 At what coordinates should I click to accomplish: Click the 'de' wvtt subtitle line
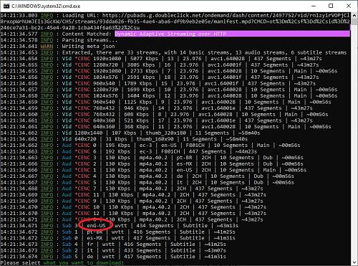click(x=113, y=257)
